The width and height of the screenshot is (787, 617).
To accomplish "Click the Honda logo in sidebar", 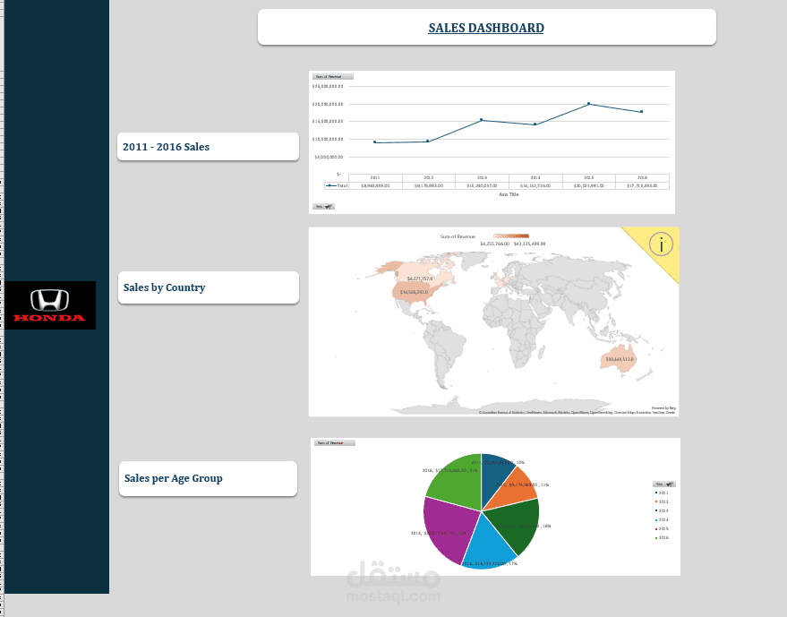I will tap(49, 304).
